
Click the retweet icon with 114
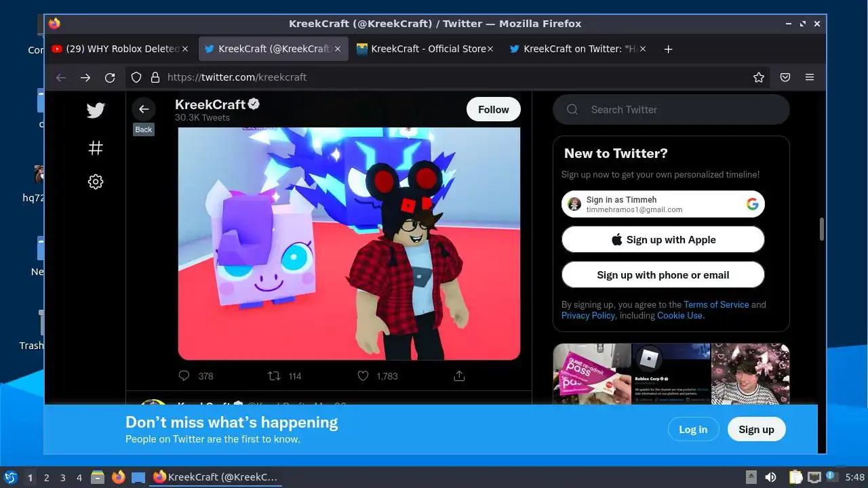(x=273, y=375)
